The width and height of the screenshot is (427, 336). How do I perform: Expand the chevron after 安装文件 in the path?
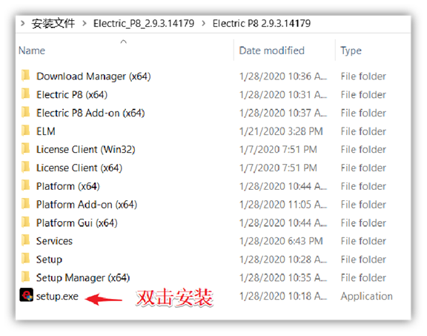[85, 24]
